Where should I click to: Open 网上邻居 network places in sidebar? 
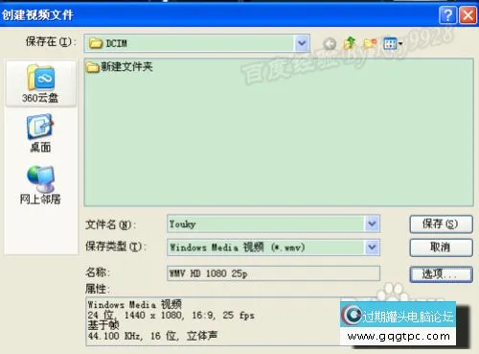pos(40,185)
